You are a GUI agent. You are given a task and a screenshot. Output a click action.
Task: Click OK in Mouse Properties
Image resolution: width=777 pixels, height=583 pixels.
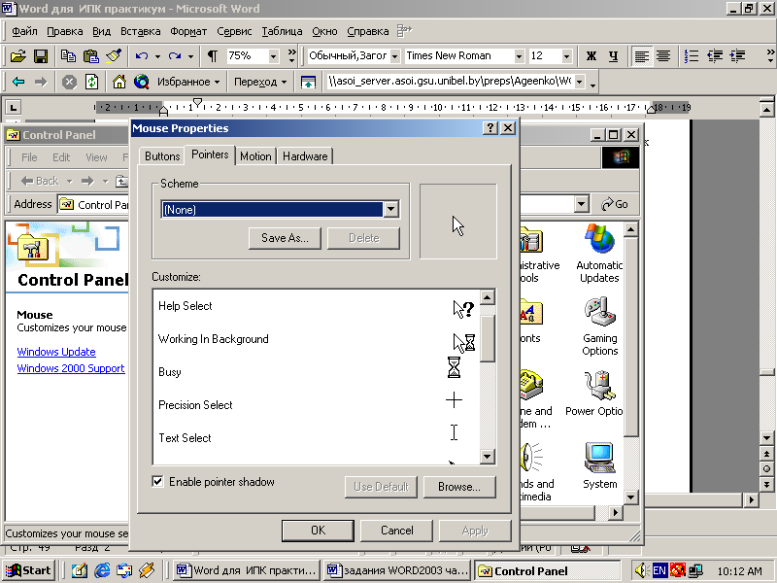click(319, 531)
